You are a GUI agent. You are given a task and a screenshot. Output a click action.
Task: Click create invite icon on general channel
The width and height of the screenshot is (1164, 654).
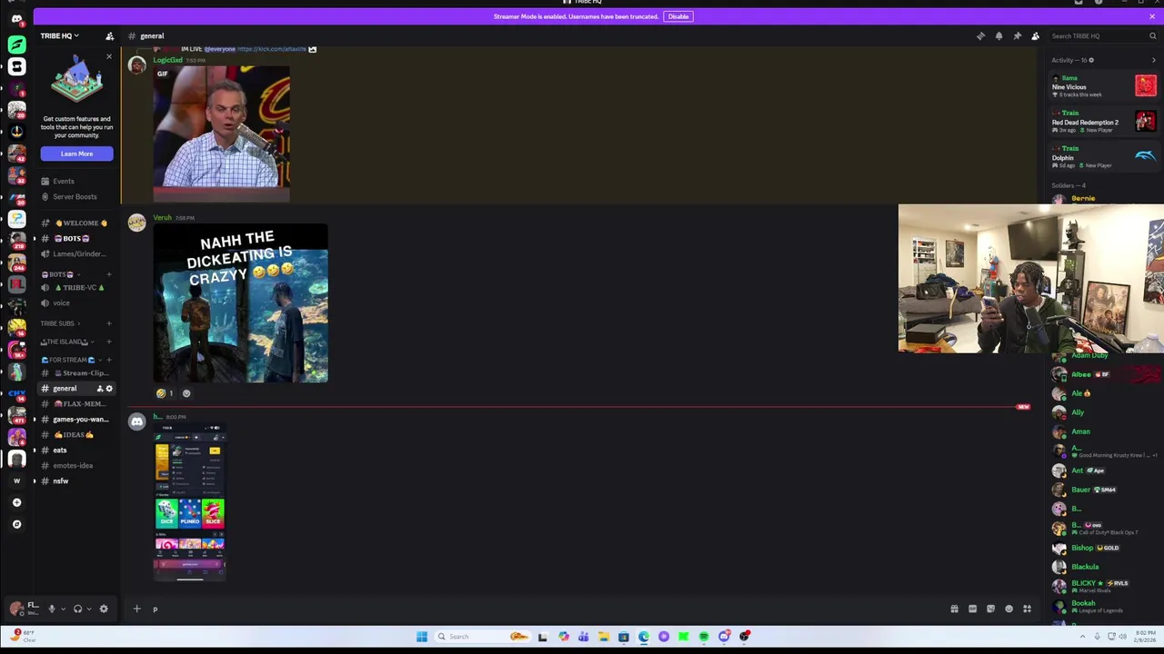[x=100, y=389]
